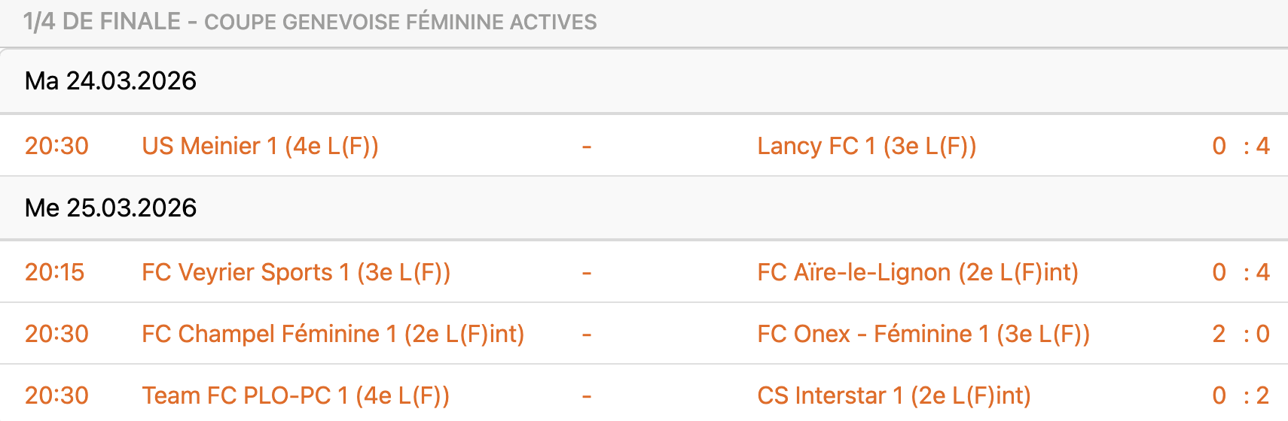This screenshot has height=421, width=1288.
Task: Open FC Onex - Féminine 1 link
Action: (923, 334)
